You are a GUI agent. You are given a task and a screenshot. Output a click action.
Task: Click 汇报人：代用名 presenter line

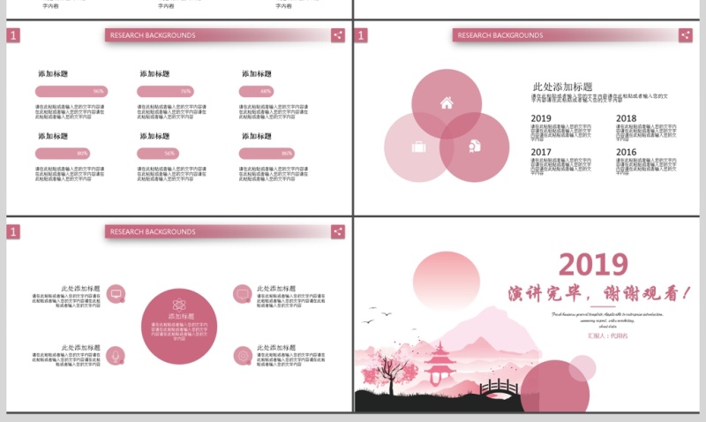coord(607,336)
